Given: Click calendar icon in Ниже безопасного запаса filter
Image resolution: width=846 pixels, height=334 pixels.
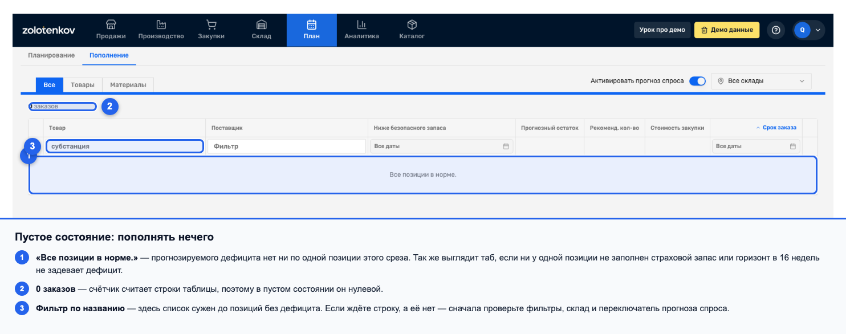Looking at the screenshot, I should point(506,146).
